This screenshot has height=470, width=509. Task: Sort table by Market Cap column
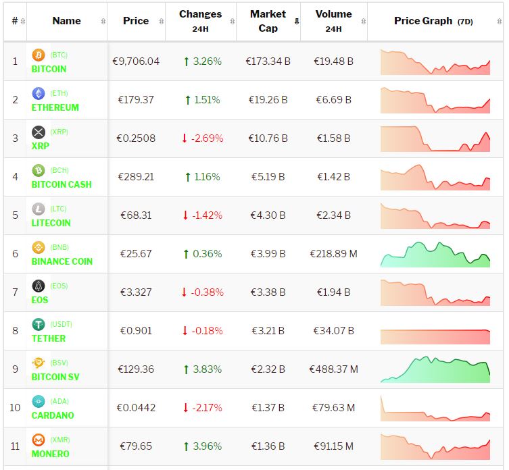pyautogui.click(x=268, y=21)
